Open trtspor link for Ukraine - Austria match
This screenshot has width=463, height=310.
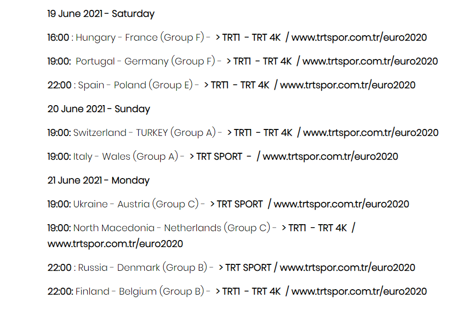pyautogui.click(x=342, y=204)
